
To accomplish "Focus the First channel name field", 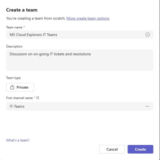I will (x=80, y=106).
